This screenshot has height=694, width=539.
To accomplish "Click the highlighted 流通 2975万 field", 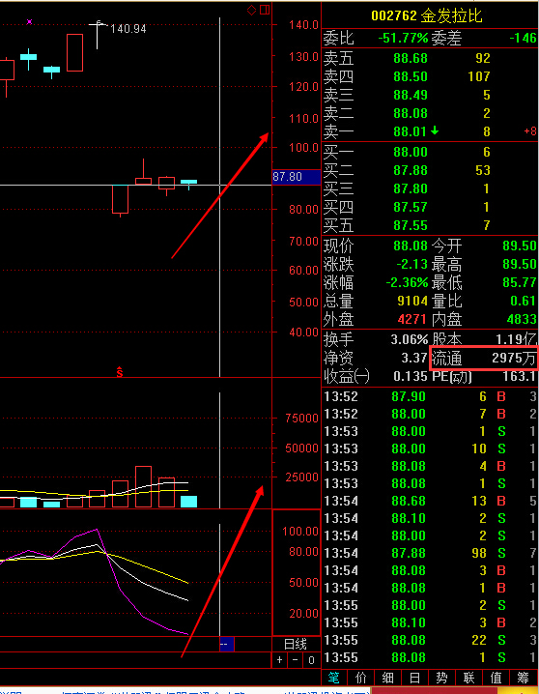I will pyautogui.click(x=484, y=358).
